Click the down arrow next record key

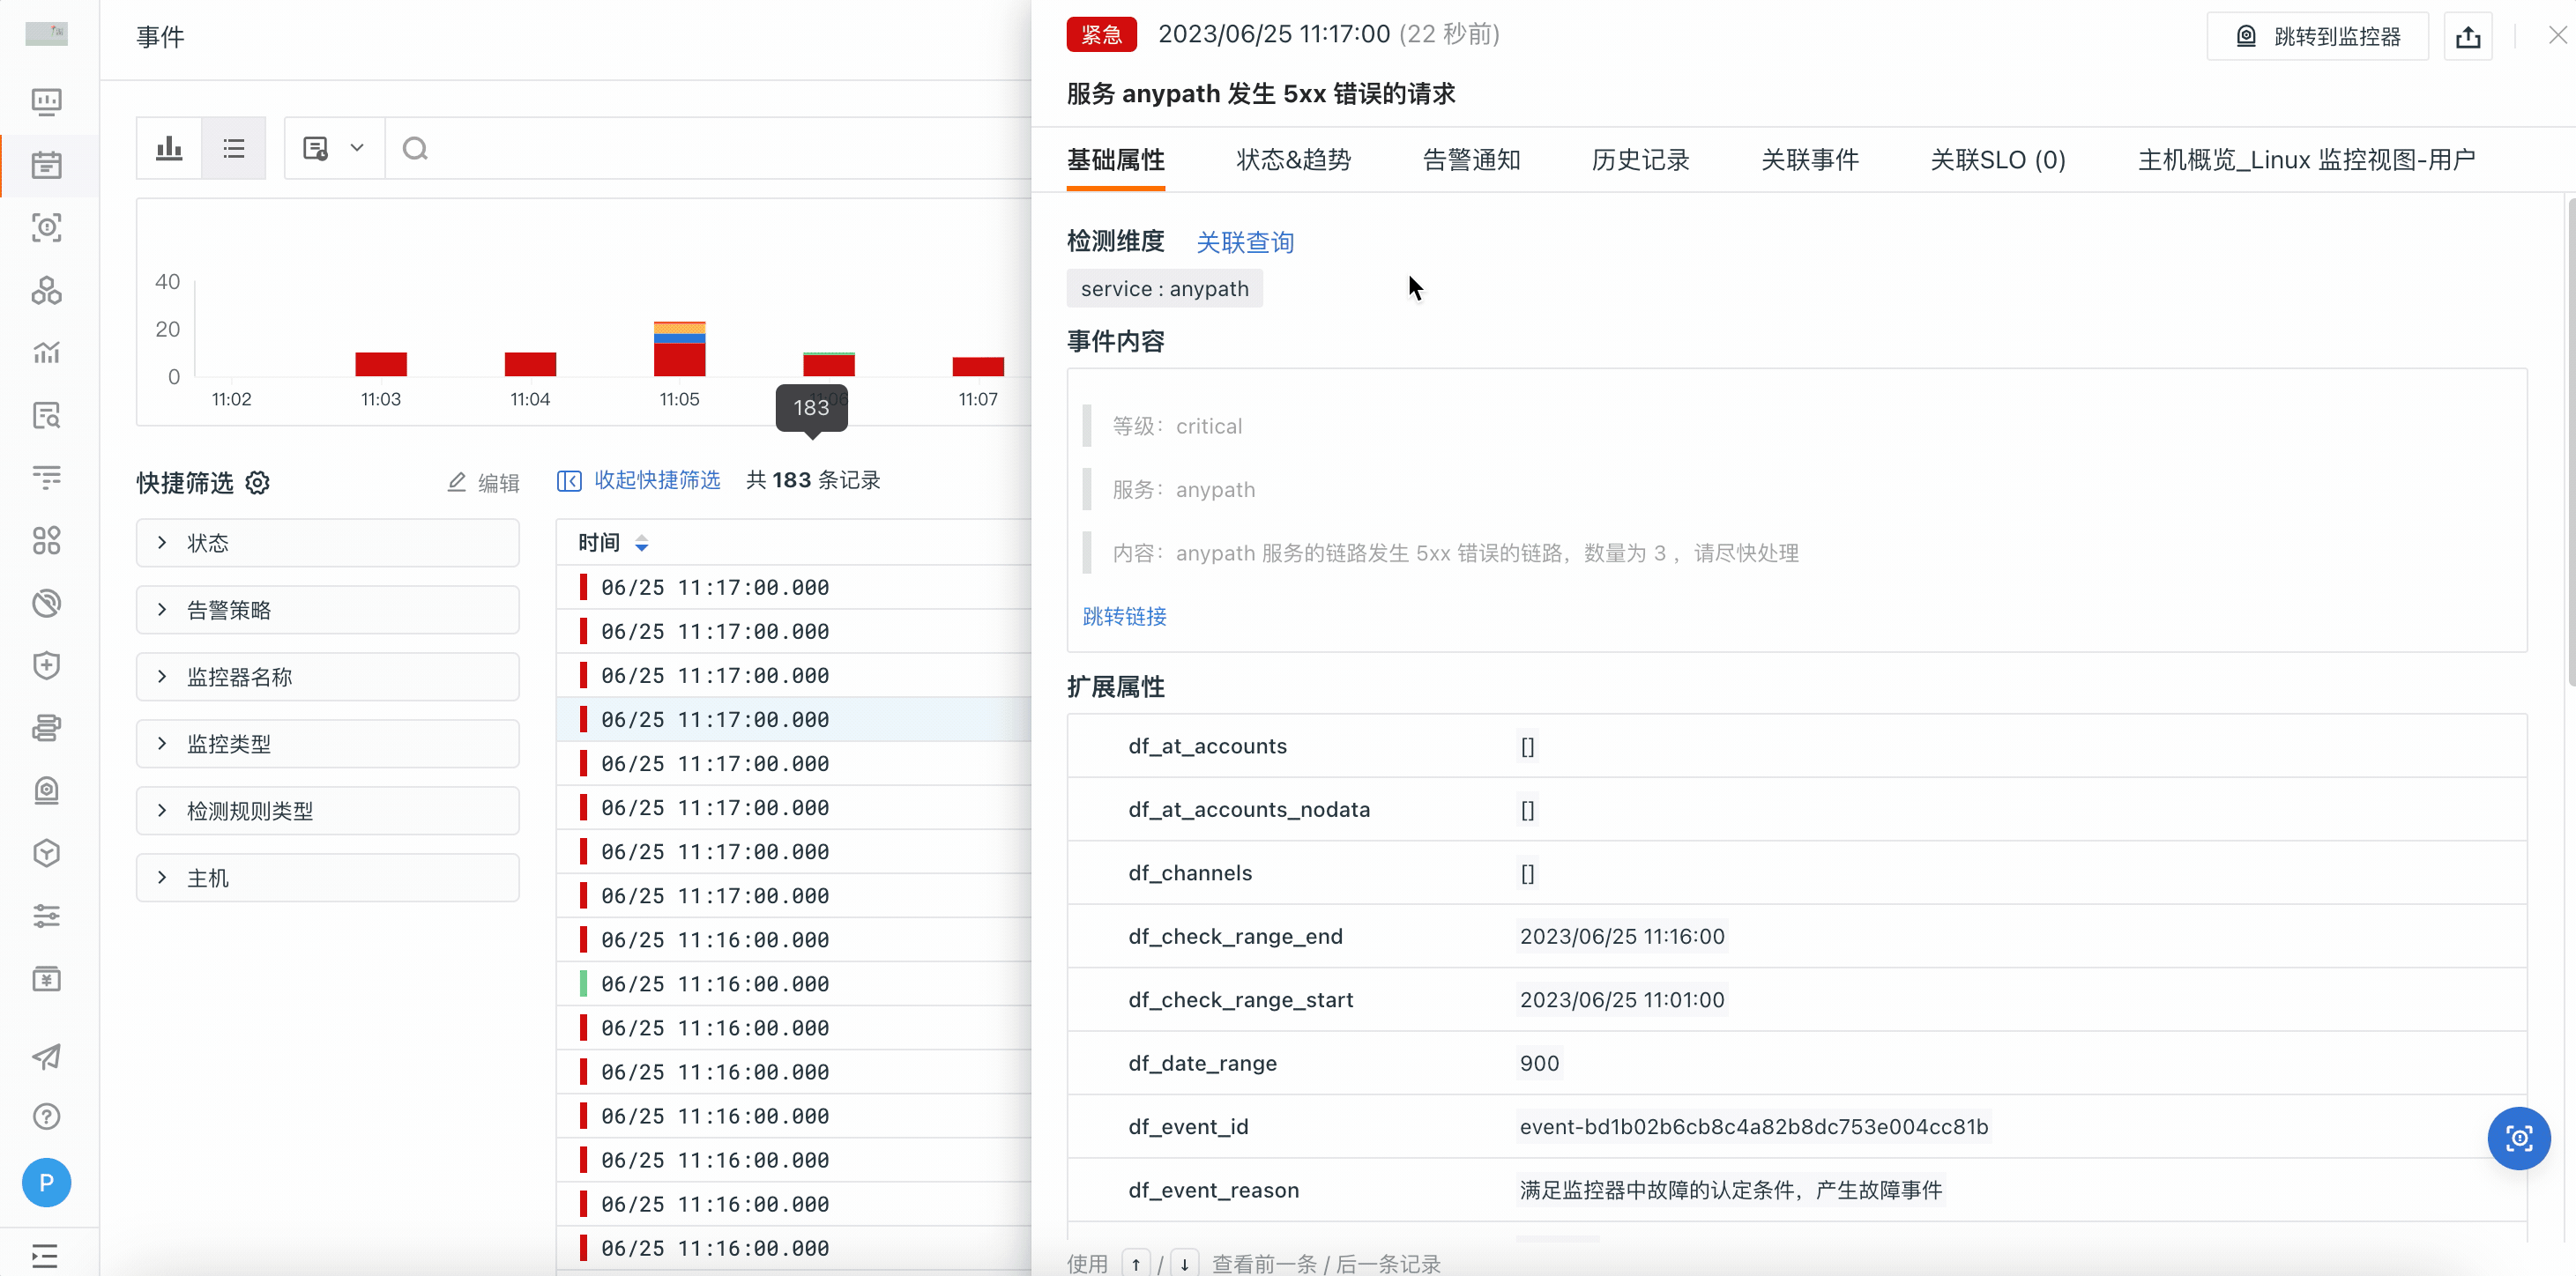pyautogui.click(x=1184, y=1264)
